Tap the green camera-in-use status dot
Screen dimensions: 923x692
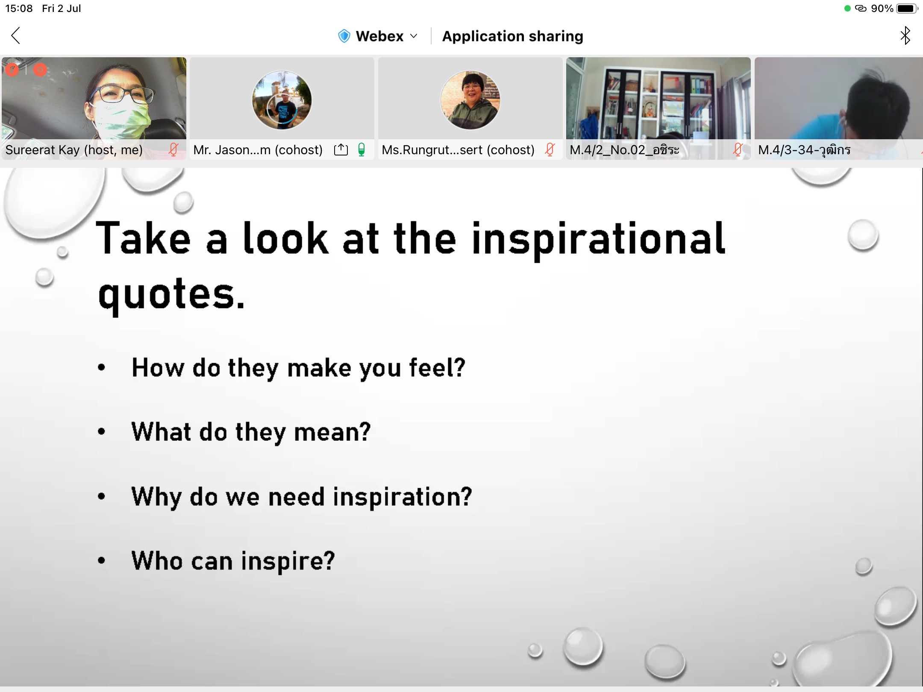point(847,9)
